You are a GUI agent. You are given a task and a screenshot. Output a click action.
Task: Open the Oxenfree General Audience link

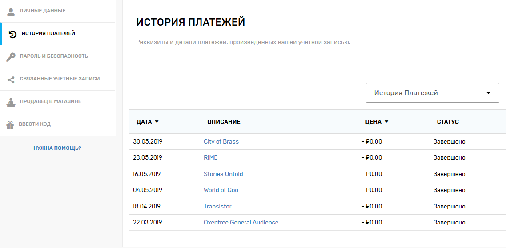[241, 223]
